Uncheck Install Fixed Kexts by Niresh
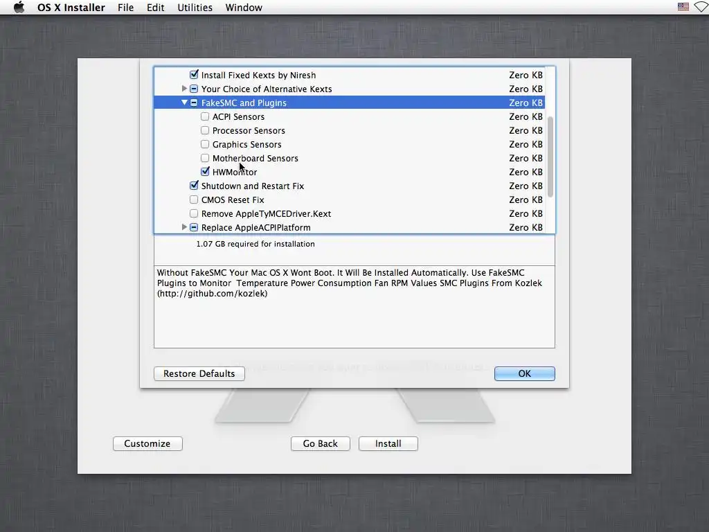The image size is (709, 532). click(x=194, y=74)
